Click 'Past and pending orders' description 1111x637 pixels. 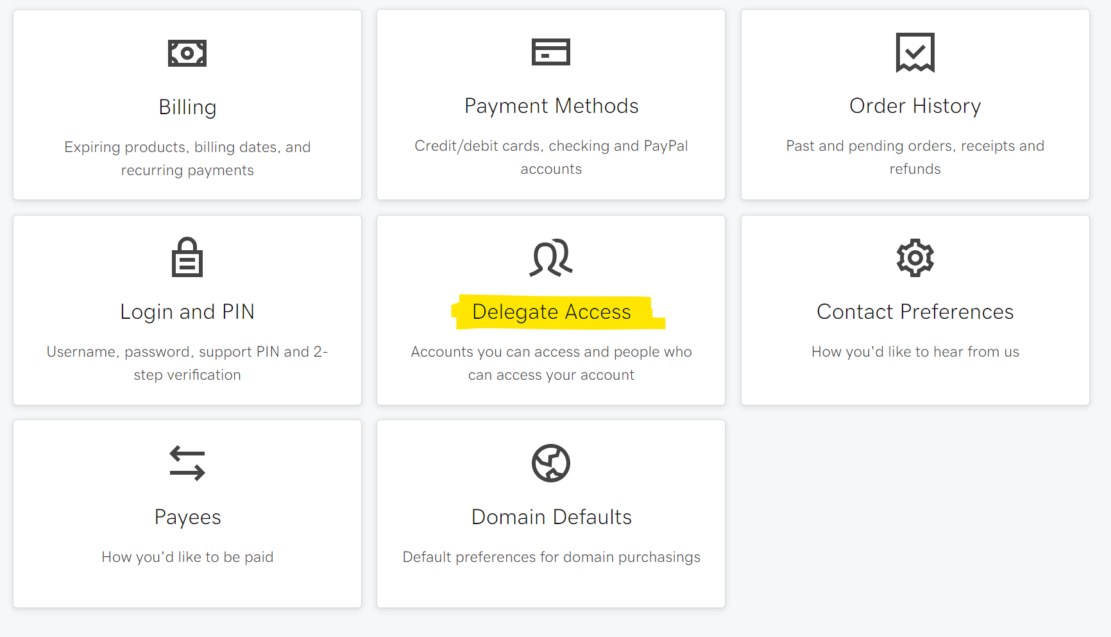[915, 157]
